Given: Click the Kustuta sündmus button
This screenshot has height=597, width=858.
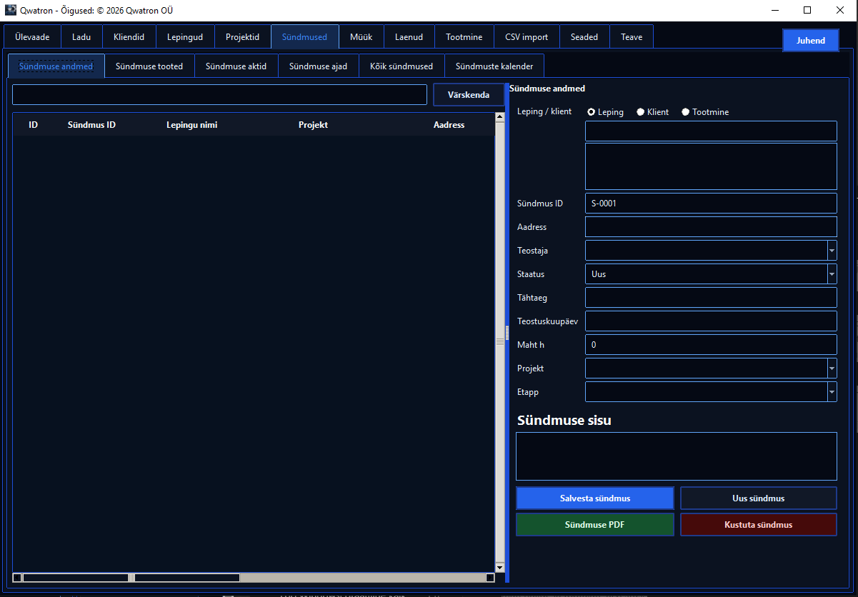Looking at the screenshot, I should (x=759, y=525).
